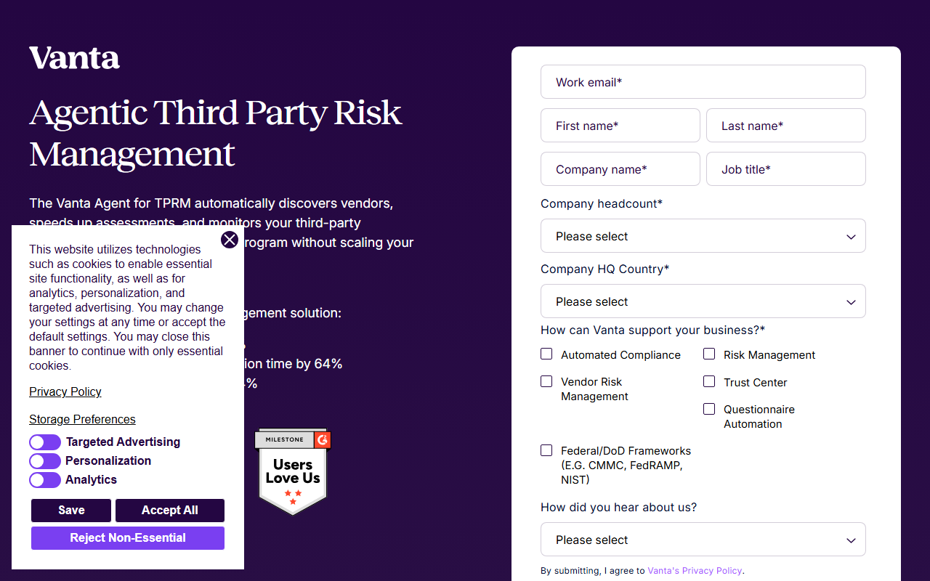Check Vendor Risk Management checkbox
The image size is (930, 581).
tap(546, 381)
